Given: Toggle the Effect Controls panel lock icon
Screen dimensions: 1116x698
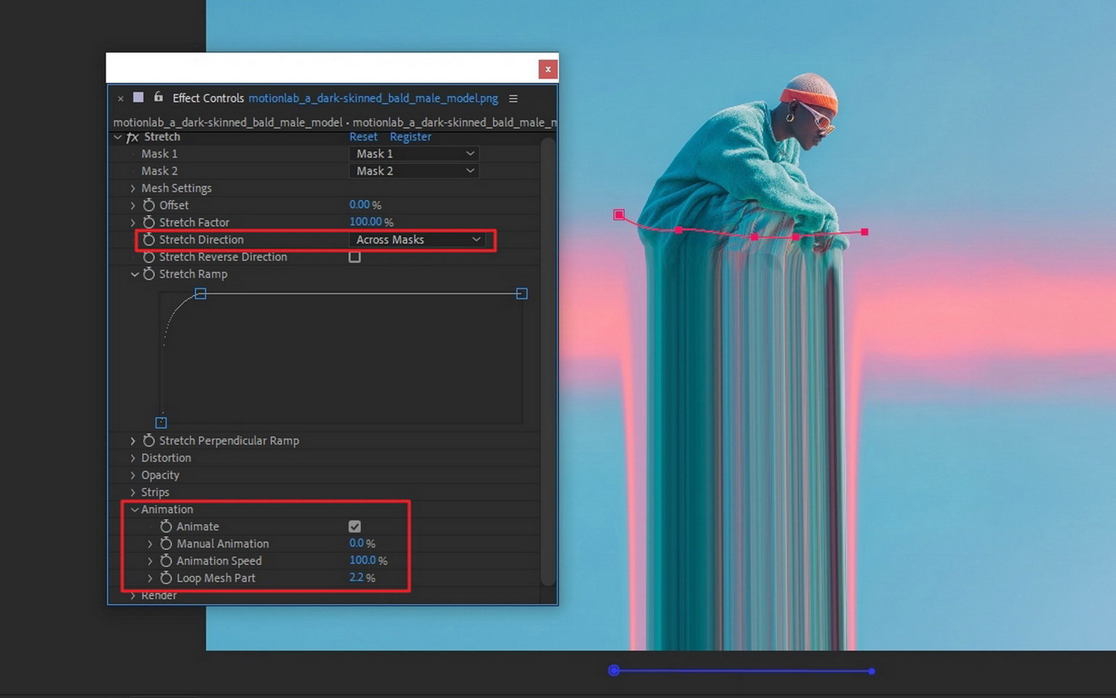Looking at the screenshot, I should tap(158, 97).
